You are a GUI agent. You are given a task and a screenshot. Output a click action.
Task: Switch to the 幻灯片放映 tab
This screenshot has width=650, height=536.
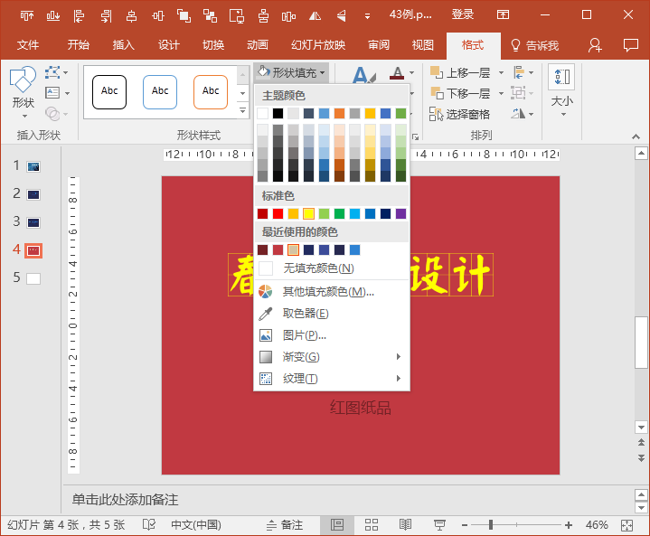[x=318, y=45]
